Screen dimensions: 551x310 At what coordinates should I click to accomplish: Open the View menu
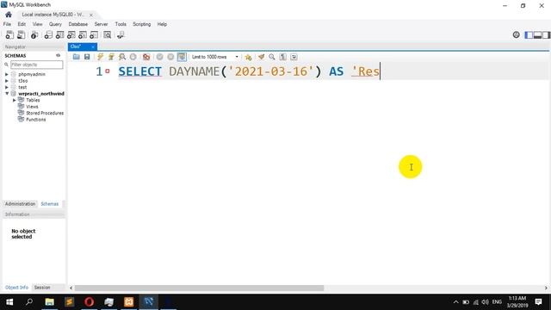37,24
